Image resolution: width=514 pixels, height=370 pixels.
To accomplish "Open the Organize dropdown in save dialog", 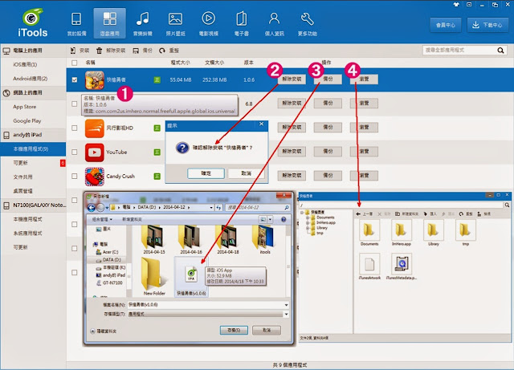I will pyautogui.click(x=102, y=219).
